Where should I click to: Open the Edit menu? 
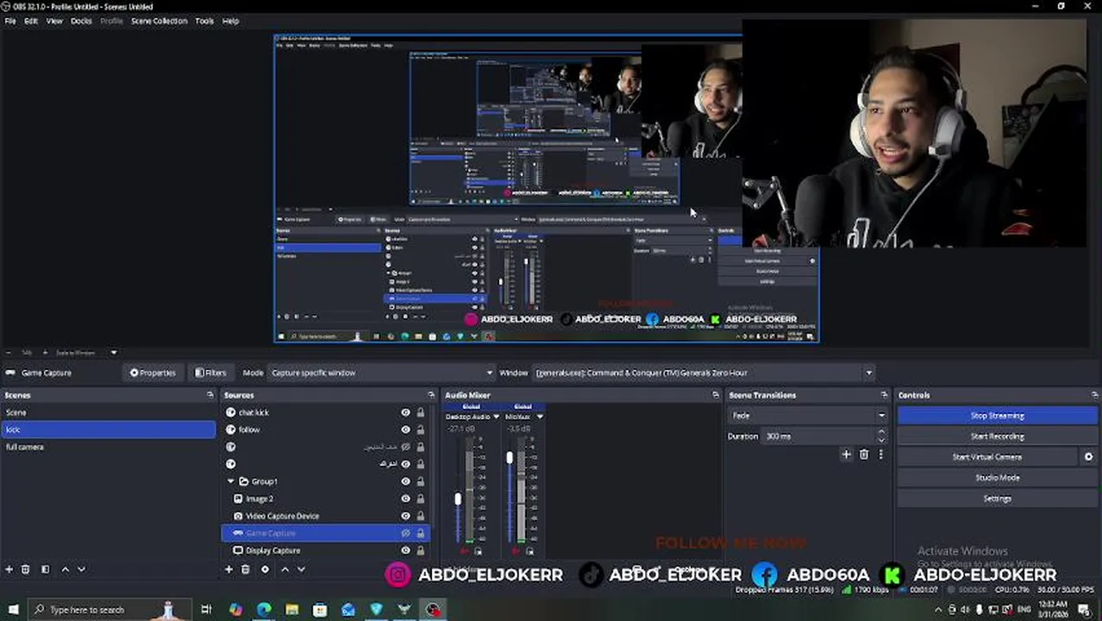click(31, 21)
